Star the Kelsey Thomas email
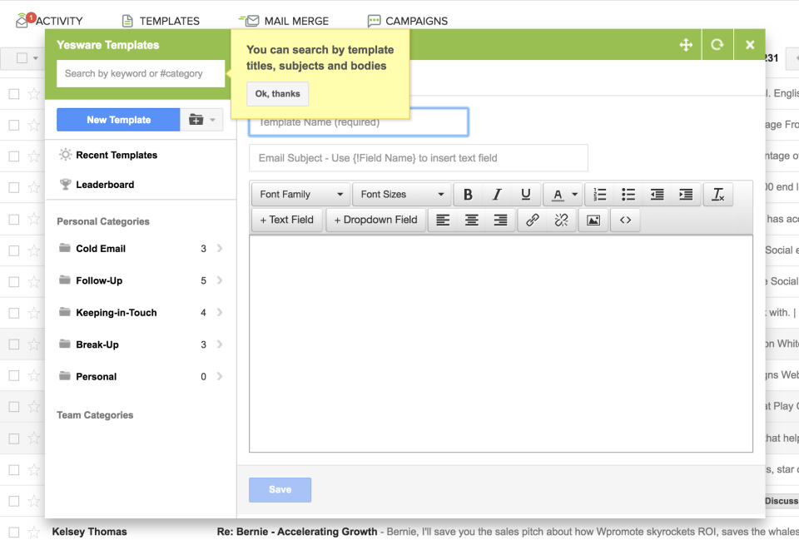Viewport: 799px width, 540px height. [x=34, y=532]
